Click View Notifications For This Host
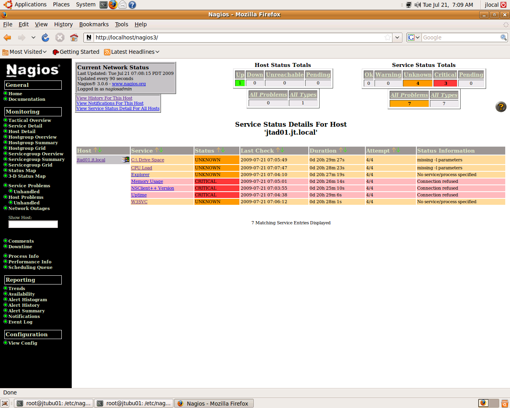510x408 pixels. point(110,103)
